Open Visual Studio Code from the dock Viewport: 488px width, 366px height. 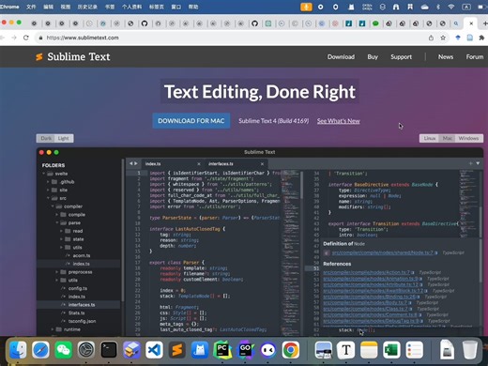(154, 350)
